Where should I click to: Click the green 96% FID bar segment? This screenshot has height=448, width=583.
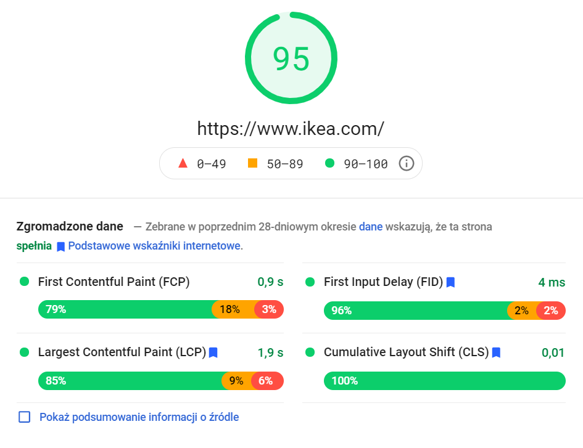click(x=417, y=311)
